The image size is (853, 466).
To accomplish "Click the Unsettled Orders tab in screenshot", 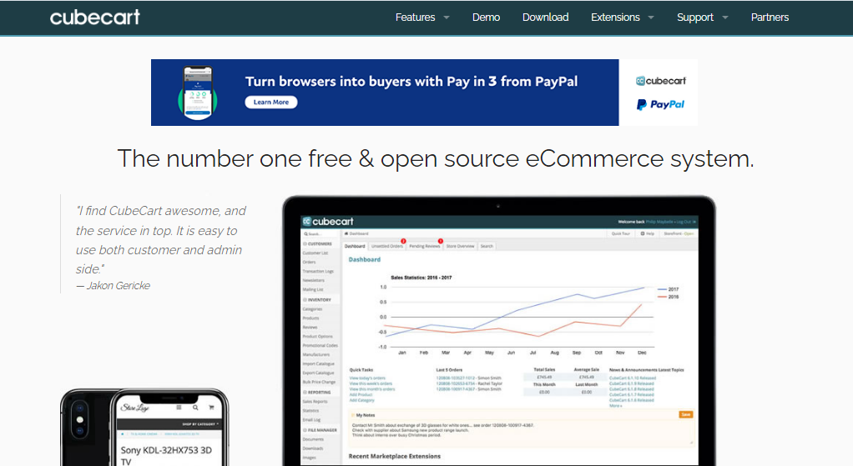I will (387, 246).
